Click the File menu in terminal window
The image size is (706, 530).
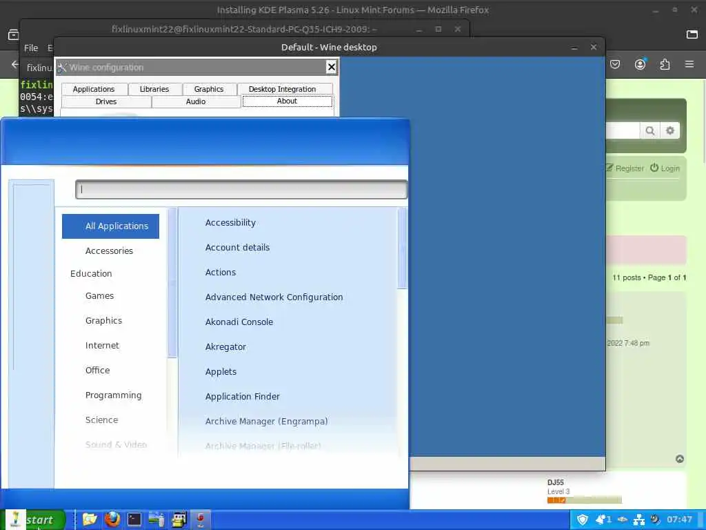click(31, 48)
